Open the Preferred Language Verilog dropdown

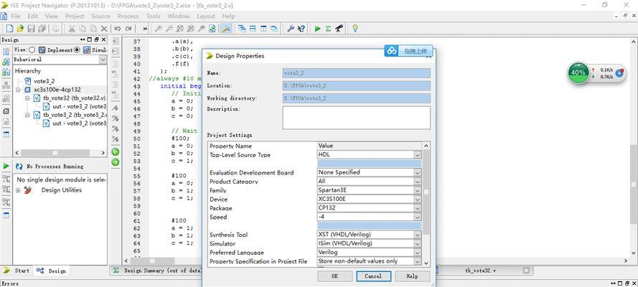pos(417,253)
